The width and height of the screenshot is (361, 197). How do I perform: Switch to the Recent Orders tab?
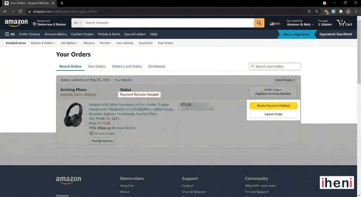[70, 67]
